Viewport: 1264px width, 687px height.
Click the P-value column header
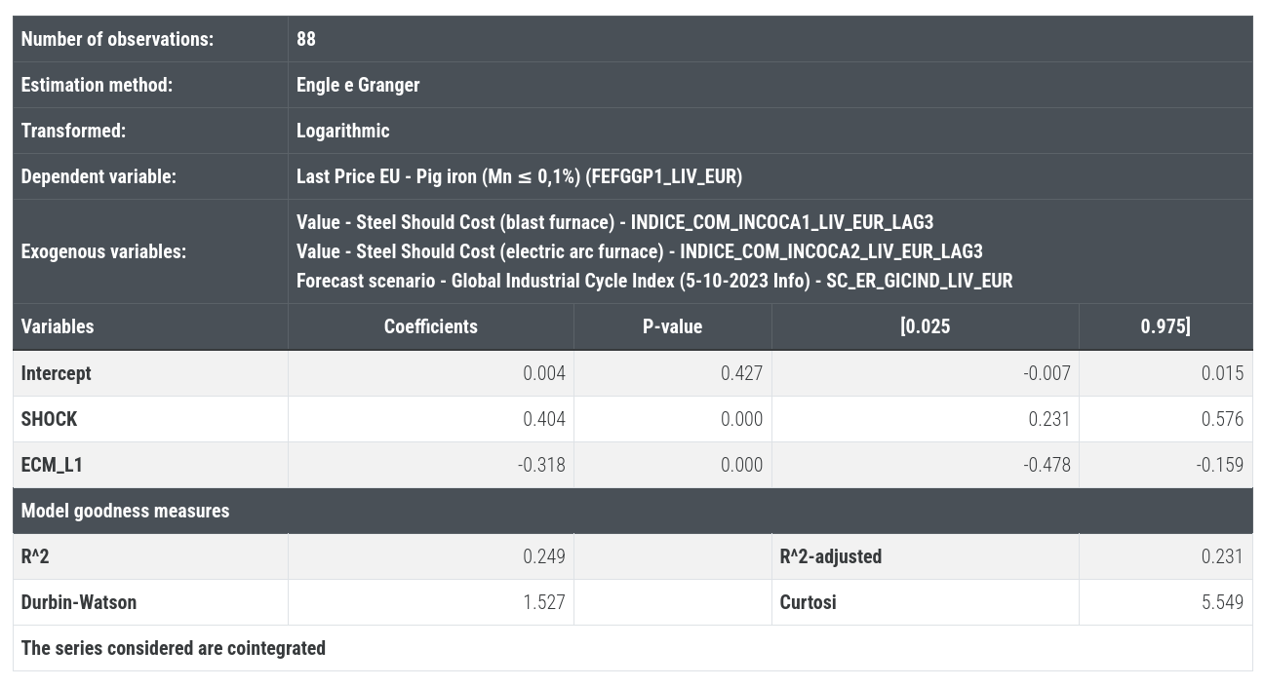[x=672, y=326]
